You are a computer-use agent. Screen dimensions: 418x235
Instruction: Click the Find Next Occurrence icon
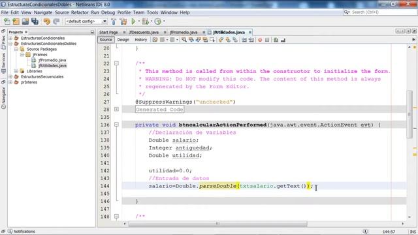pyautogui.click(x=198, y=40)
